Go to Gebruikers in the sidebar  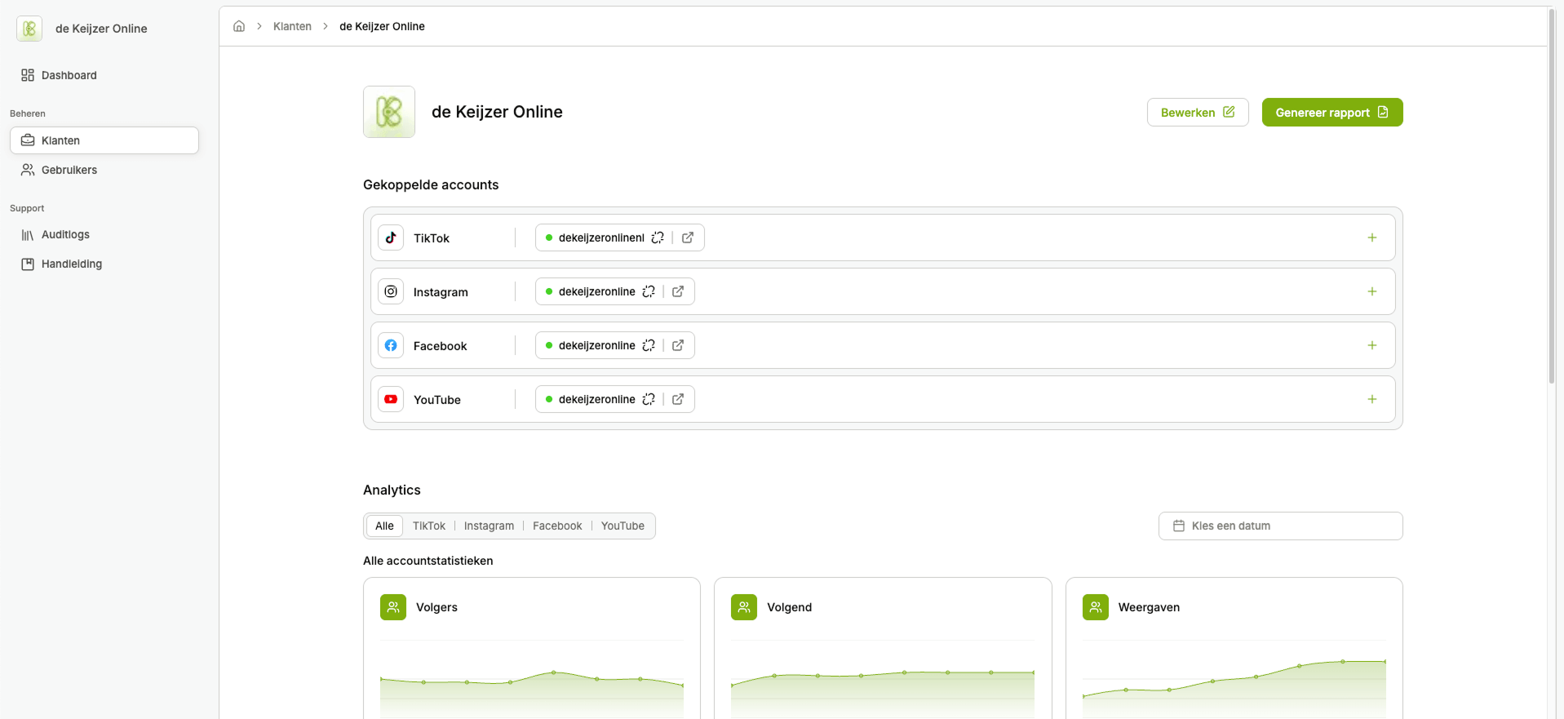pyautogui.click(x=69, y=170)
